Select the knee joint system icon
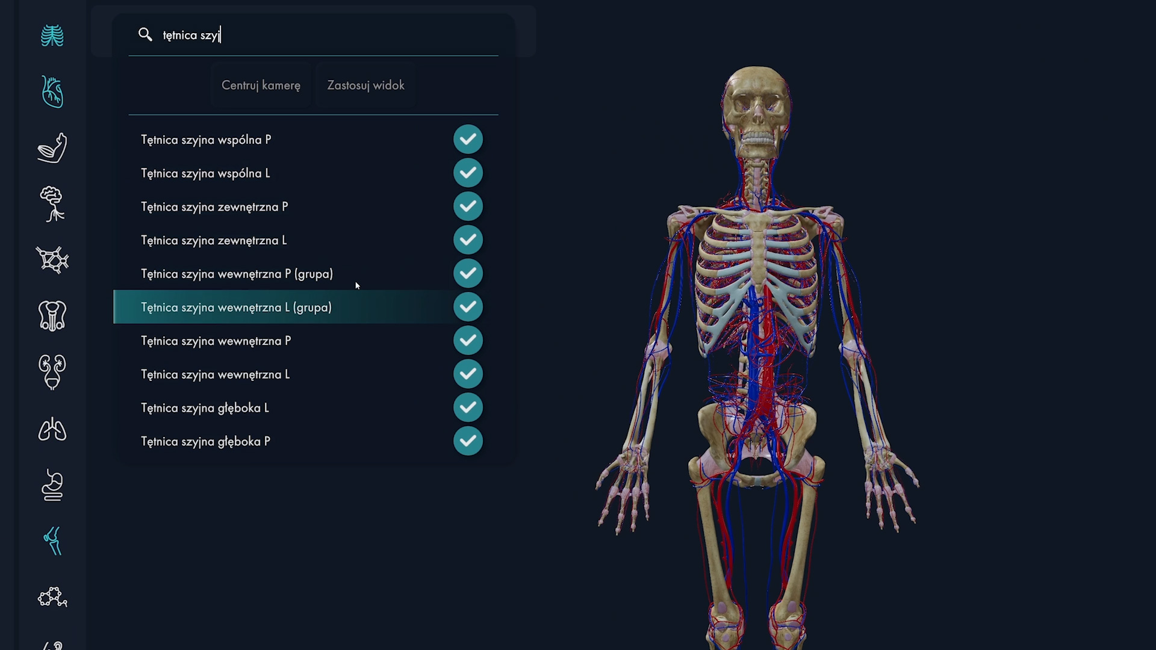The height and width of the screenshot is (650, 1156). pyautogui.click(x=52, y=541)
